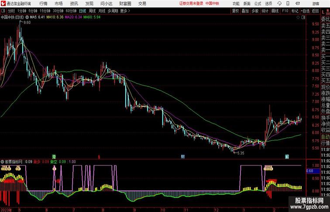
Task: Open the 发现 menu
Action: [x=89, y=3]
